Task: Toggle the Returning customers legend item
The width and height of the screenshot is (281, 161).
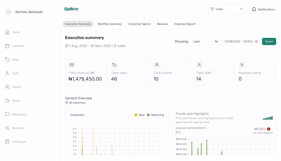Action: 156,115
